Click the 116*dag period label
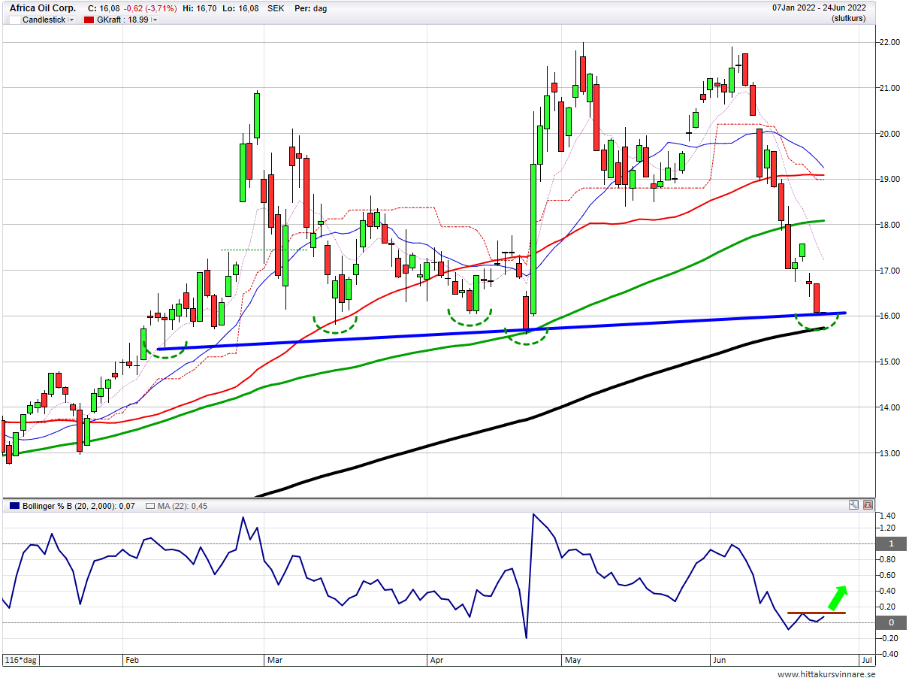909x678 pixels. click(20, 660)
